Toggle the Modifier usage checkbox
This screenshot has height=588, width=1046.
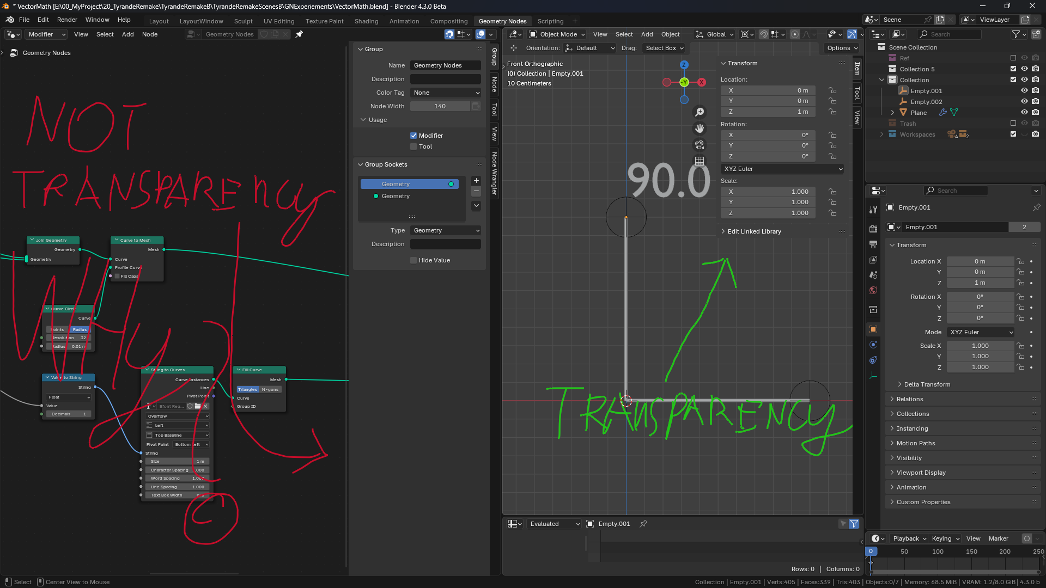tap(413, 136)
